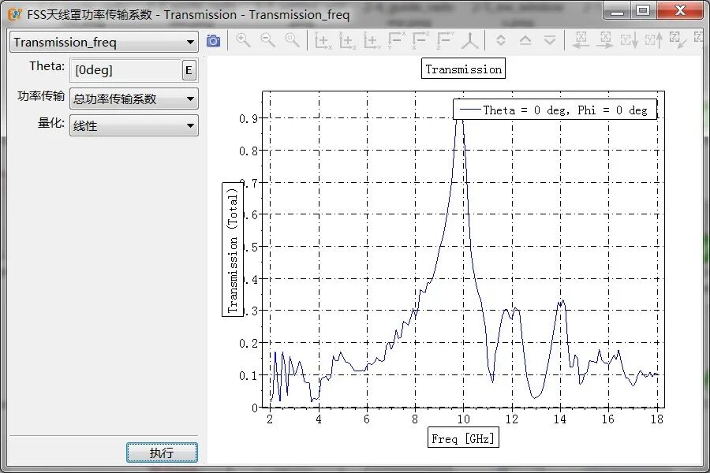Click the Theta: label
This screenshot has height=473, width=710.
click(47, 66)
